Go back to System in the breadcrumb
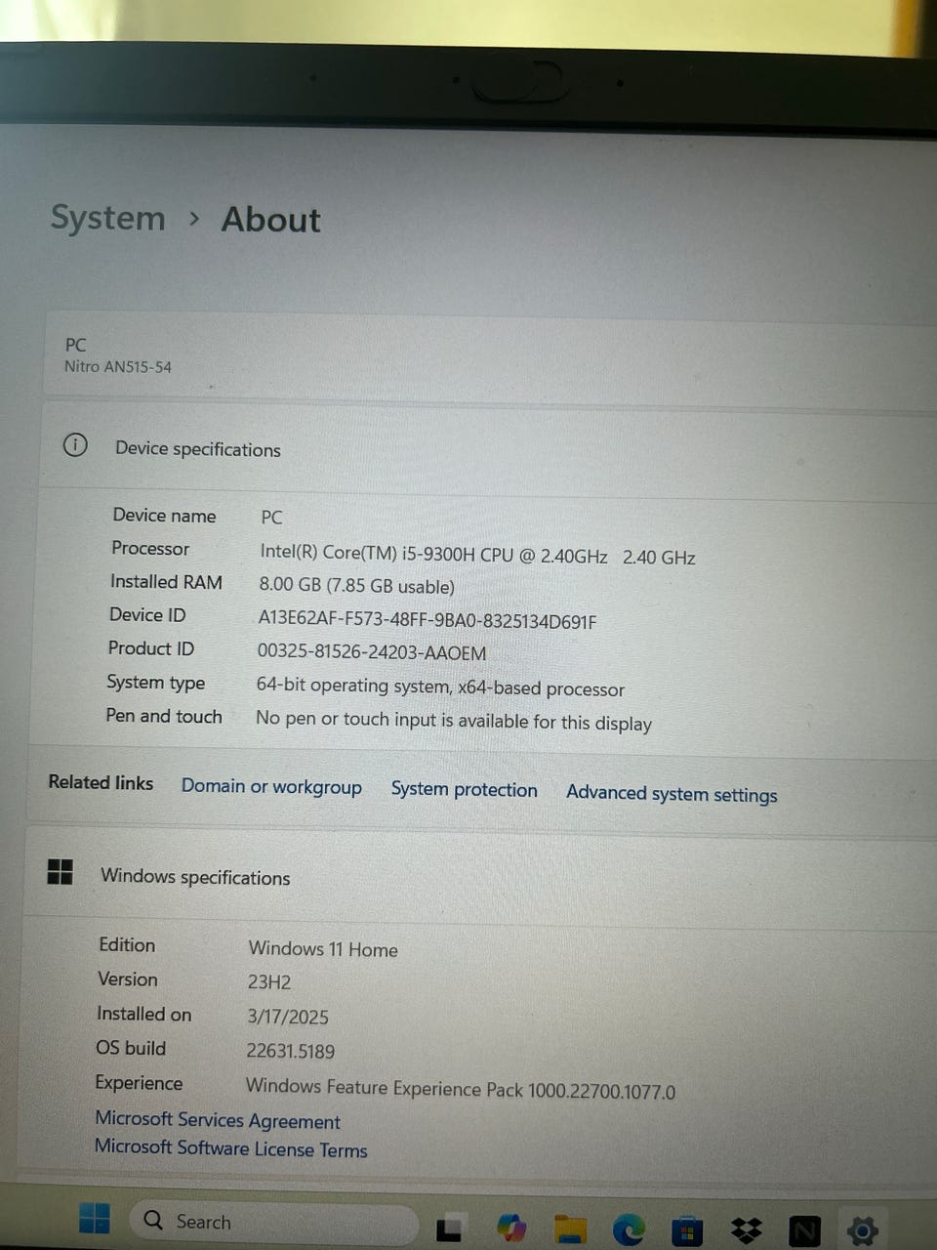The width and height of the screenshot is (937, 1250). tap(108, 217)
